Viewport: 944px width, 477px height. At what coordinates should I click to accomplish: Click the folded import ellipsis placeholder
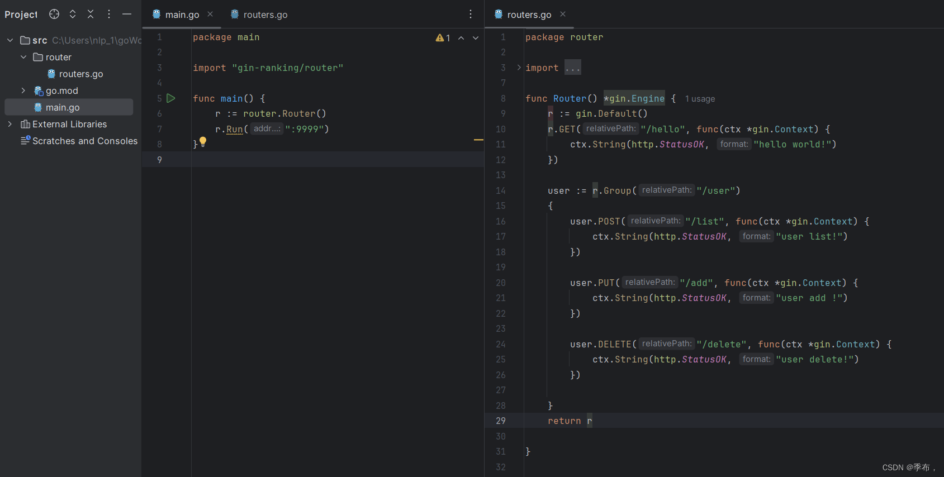click(573, 68)
